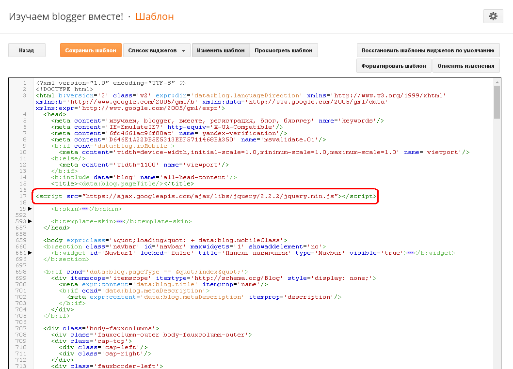Click the yandex-verification meta line
This screenshot has width=513, height=369.
point(169,133)
